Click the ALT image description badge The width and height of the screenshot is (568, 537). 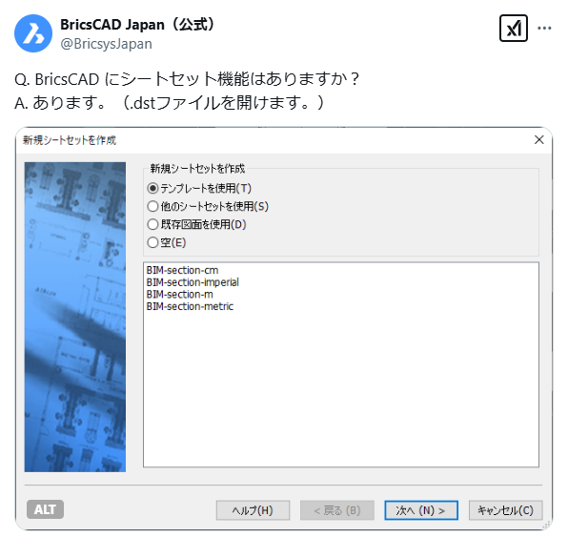(46, 509)
